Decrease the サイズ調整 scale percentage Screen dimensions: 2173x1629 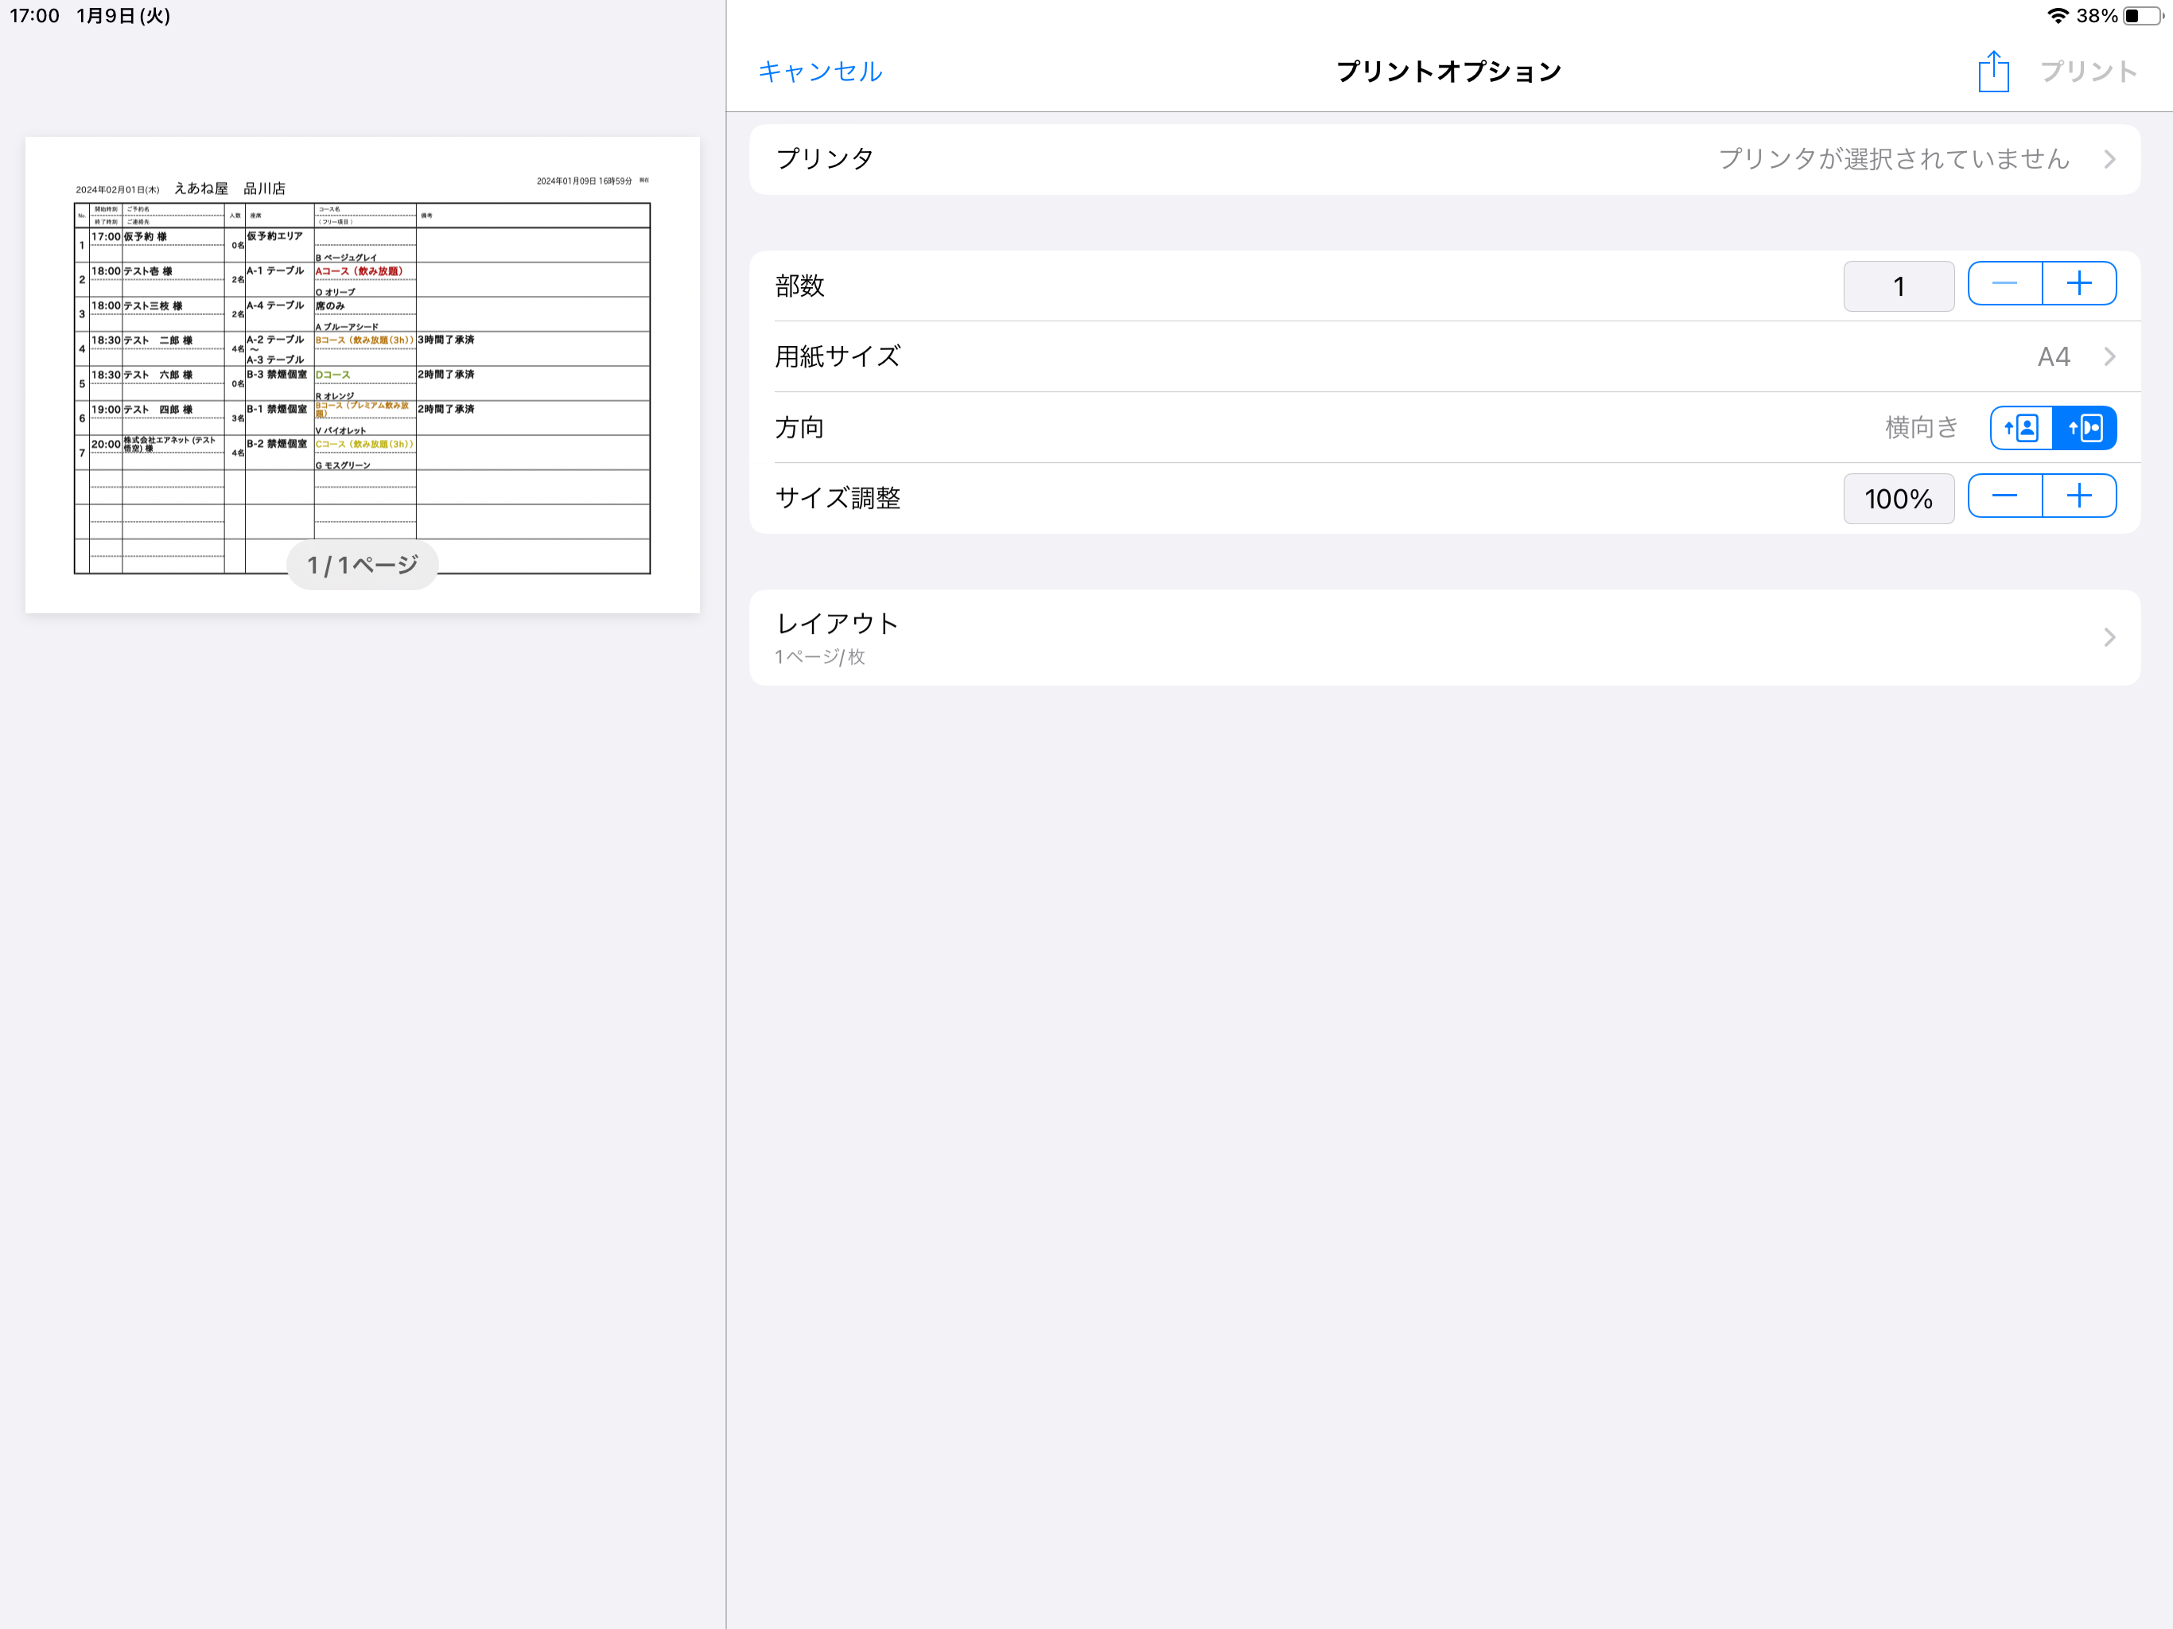[x=2005, y=496]
